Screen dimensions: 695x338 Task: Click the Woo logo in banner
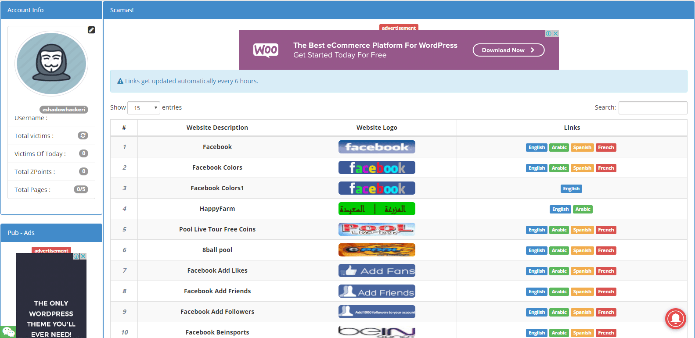coord(266,50)
